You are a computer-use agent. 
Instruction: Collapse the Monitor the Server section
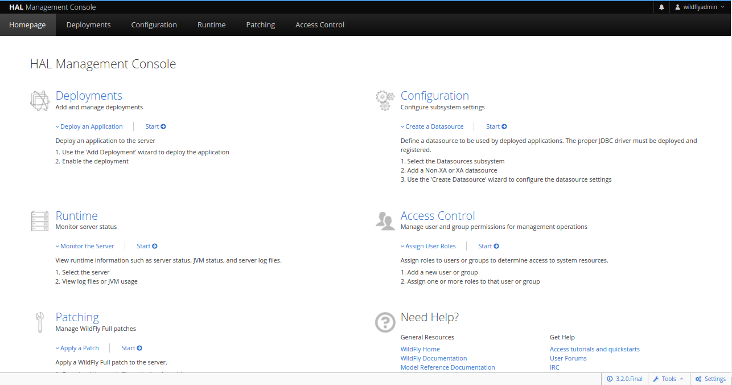coord(85,246)
